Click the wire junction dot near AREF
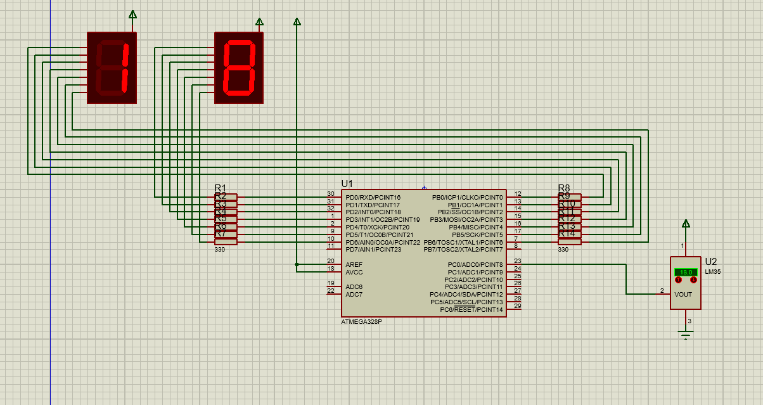This screenshot has width=763, height=405. [297, 264]
